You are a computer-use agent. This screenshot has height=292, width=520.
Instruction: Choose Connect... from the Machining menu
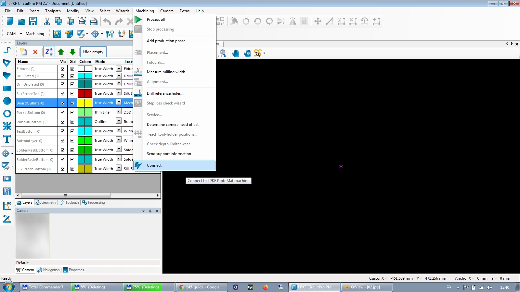[x=174, y=165]
